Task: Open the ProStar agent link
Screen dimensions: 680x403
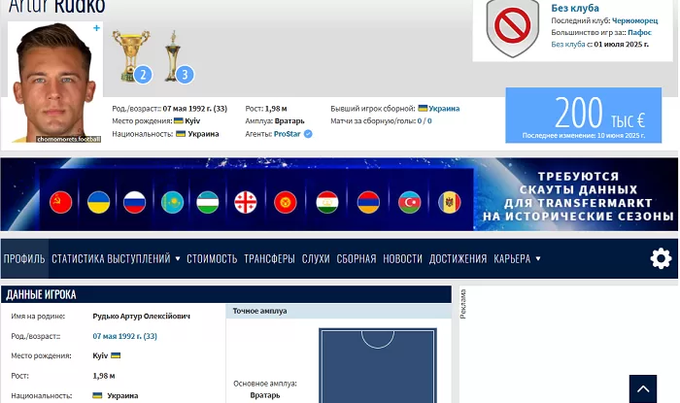Action: 287,134
